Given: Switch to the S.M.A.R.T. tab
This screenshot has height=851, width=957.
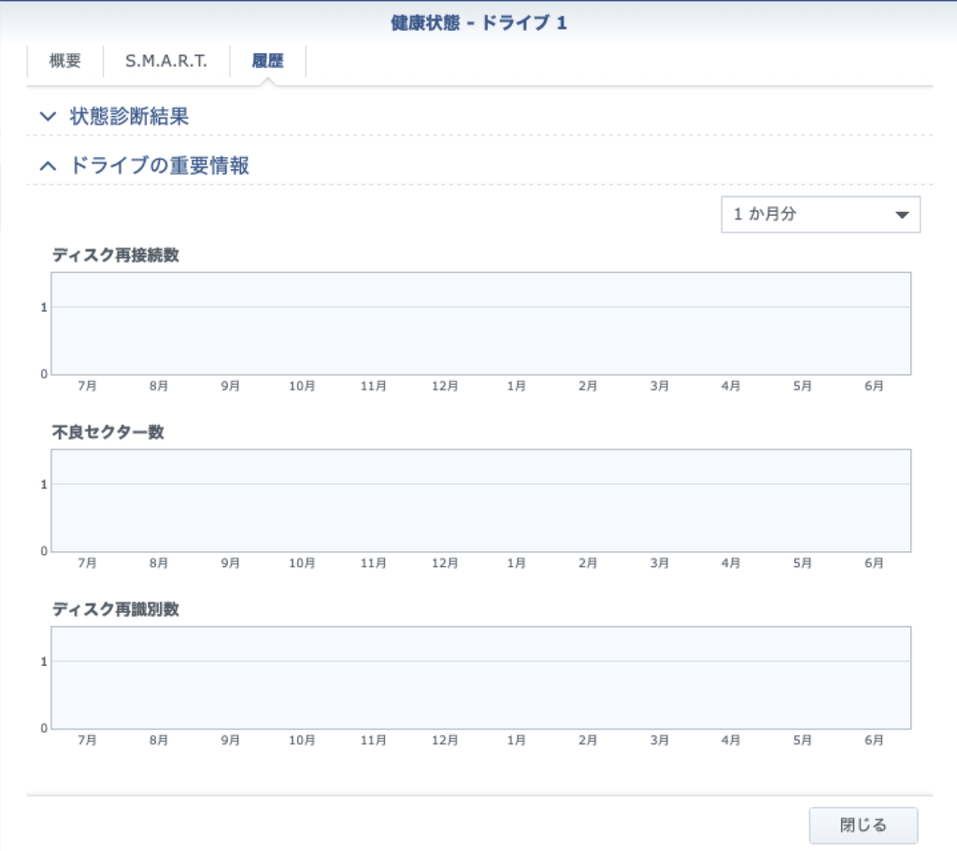Looking at the screenshot, I should point(164,60).
